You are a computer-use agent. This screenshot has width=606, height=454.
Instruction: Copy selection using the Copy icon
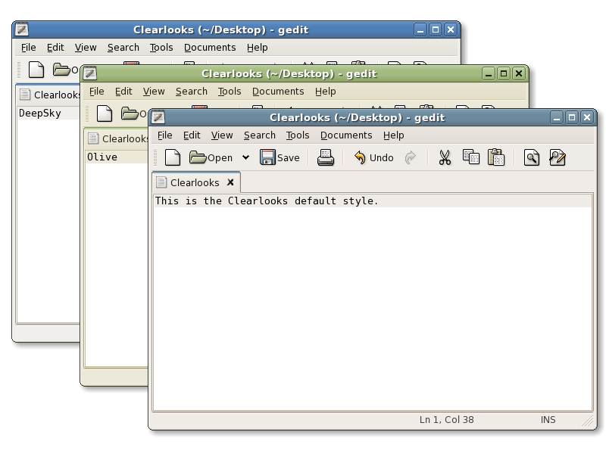point(470,157)
